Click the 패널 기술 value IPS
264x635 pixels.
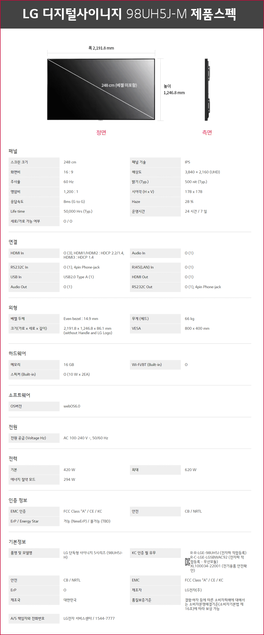point(187,162)
